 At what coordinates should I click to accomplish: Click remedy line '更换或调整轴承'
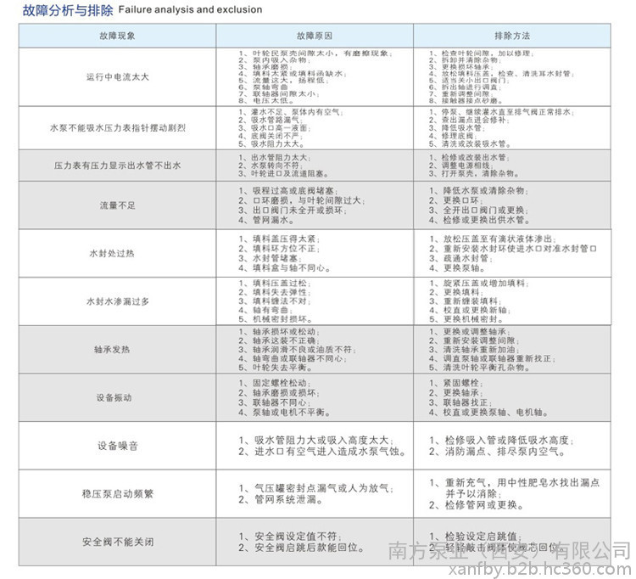[470, 331]
